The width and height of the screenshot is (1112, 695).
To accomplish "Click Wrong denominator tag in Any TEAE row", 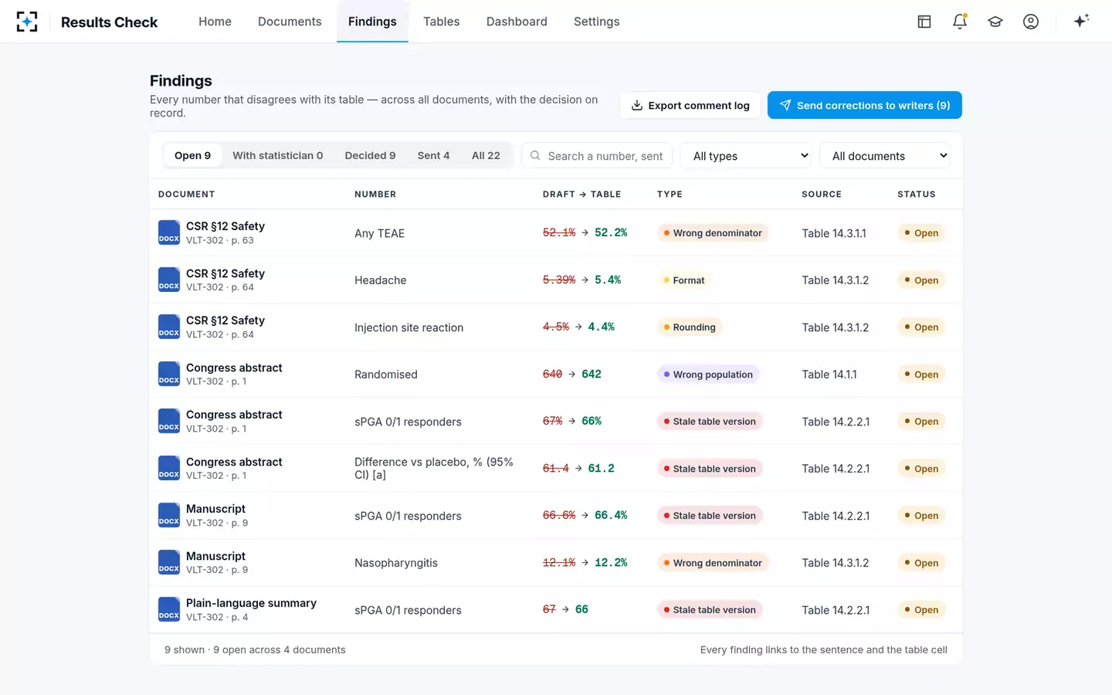I will pyautogui.click(x=713, y=233).
